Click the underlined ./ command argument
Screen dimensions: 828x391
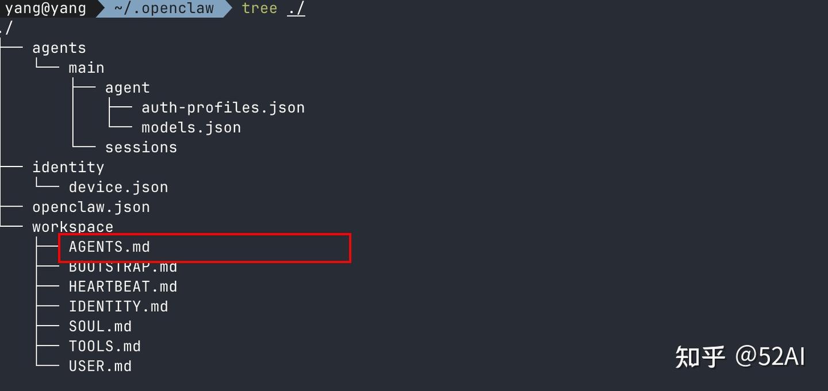click(296, 9)
